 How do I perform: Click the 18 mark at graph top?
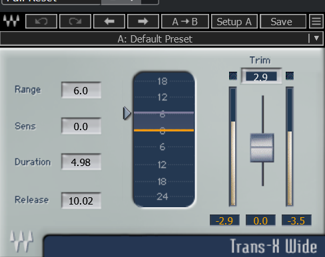pyautogui.click(x=162, y=81)
